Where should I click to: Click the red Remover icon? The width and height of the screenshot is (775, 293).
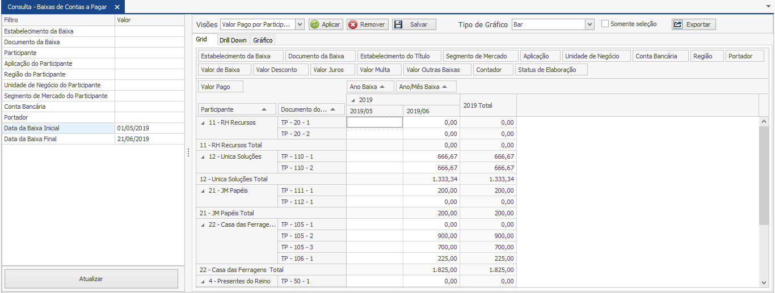click(x=353, y=24)
